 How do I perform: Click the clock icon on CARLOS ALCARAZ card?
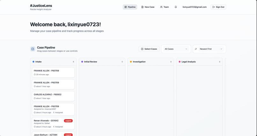point(34,98)
